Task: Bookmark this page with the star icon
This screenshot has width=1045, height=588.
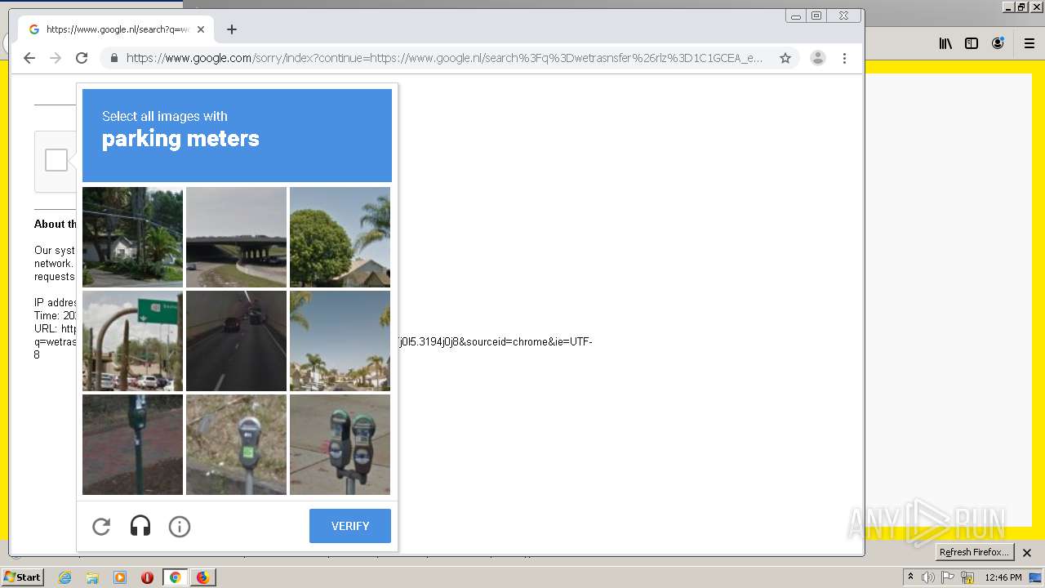Action: [x=785, y=58]
